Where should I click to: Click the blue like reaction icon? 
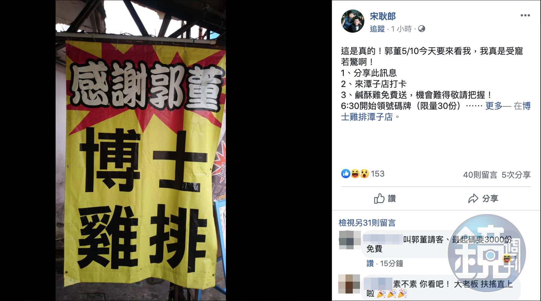pos(346,174)
